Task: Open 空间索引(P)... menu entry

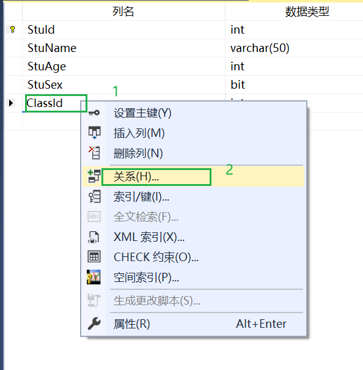Action: click(193, 277)
